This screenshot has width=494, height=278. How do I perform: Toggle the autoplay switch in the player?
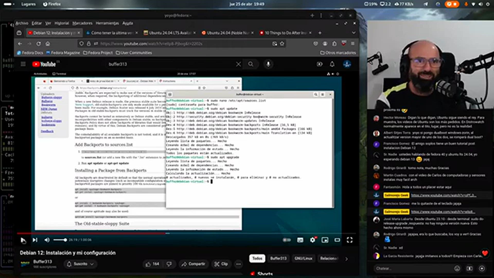pos(287,240)
